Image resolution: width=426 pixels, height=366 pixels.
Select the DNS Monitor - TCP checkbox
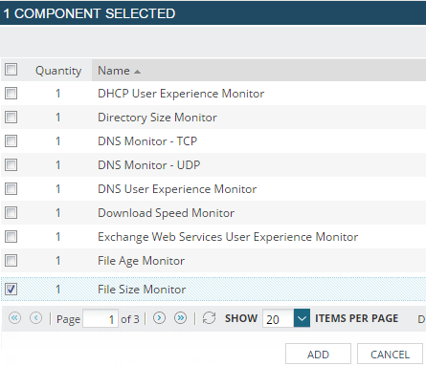coord(11,141)
